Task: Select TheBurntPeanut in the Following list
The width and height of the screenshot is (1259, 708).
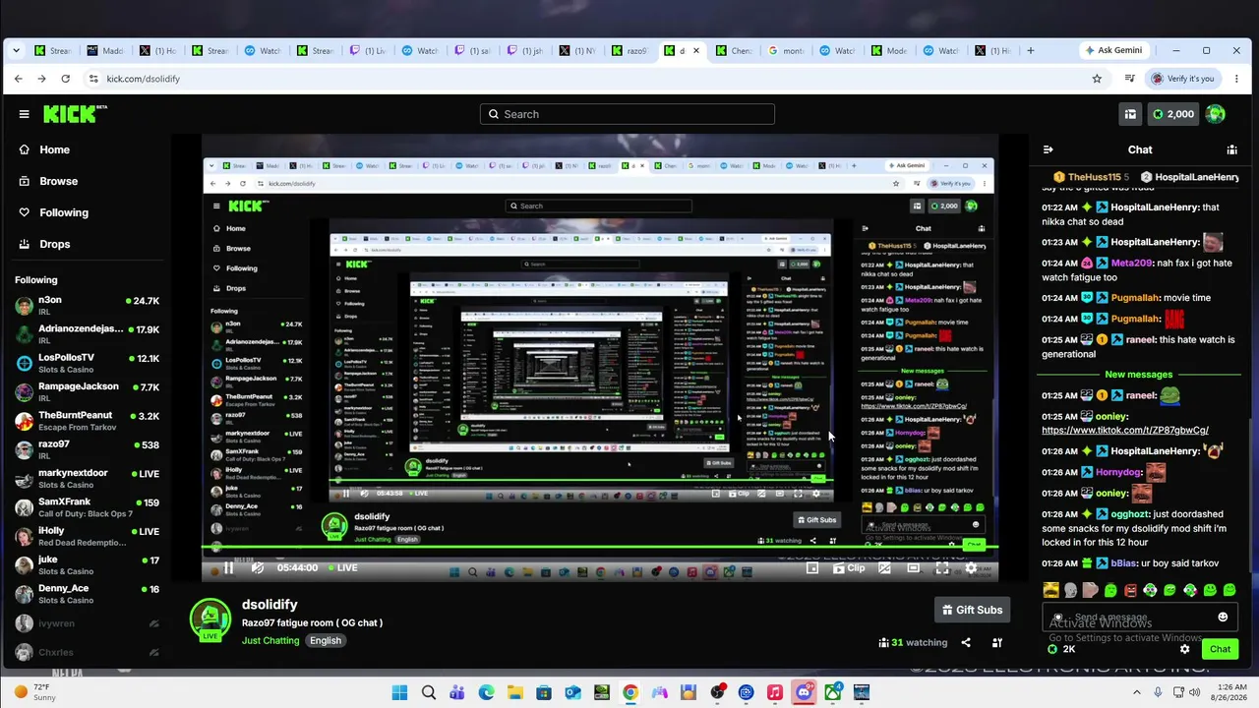Action: point(87,421)
